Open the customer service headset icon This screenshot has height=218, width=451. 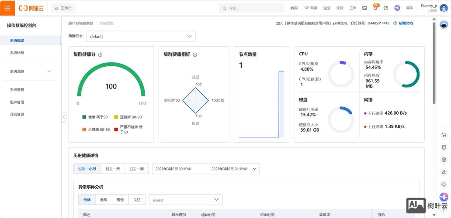(x=444, y=184)
